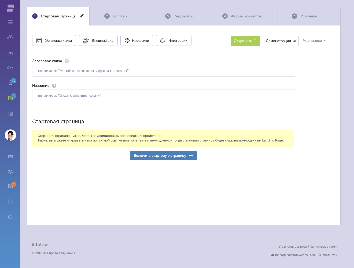Click the sitemap structure icon in the sidebar
The width and height of the screenshot is (354, 268).
click(10, 37)
